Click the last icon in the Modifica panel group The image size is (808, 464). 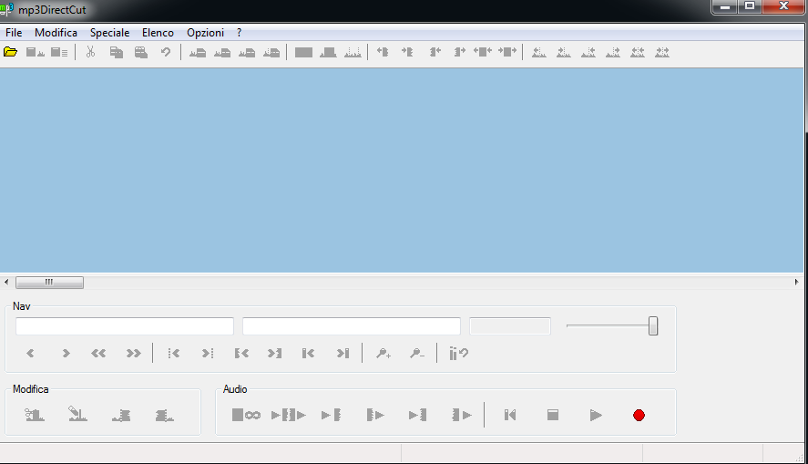[x=164, y=415]
